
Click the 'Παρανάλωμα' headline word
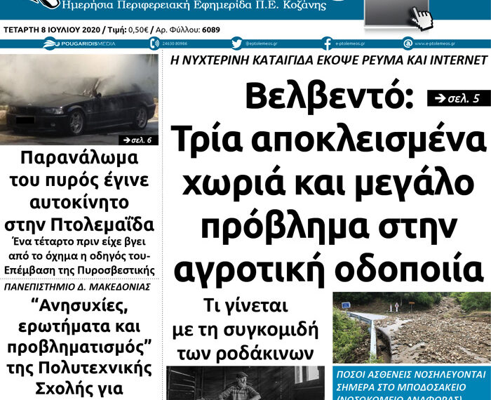point(79,158)
